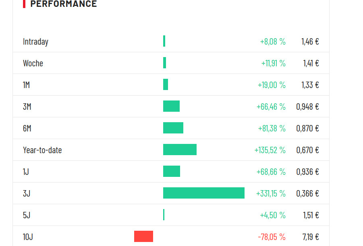Click the Year-to-date row label
Image resolution: width=363 pixels, height=246 pixels.
42,150
